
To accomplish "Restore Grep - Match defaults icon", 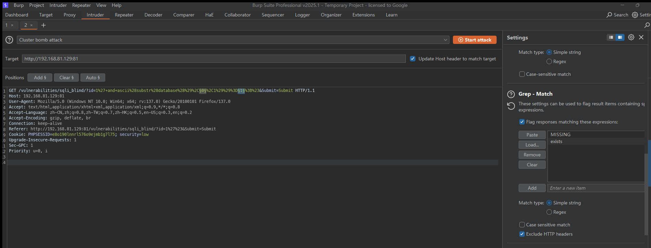I will coord(511,106).
